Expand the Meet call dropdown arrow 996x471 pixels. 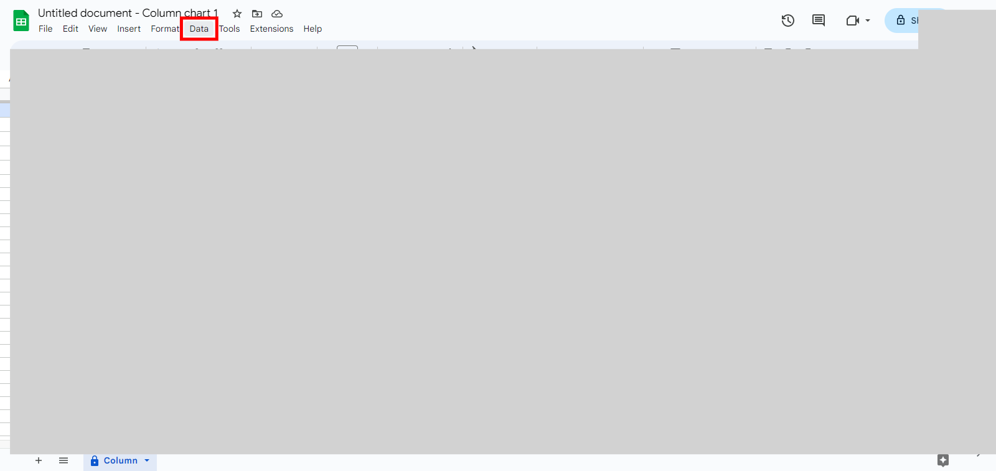pyautogui.click(x=868, y=21)
